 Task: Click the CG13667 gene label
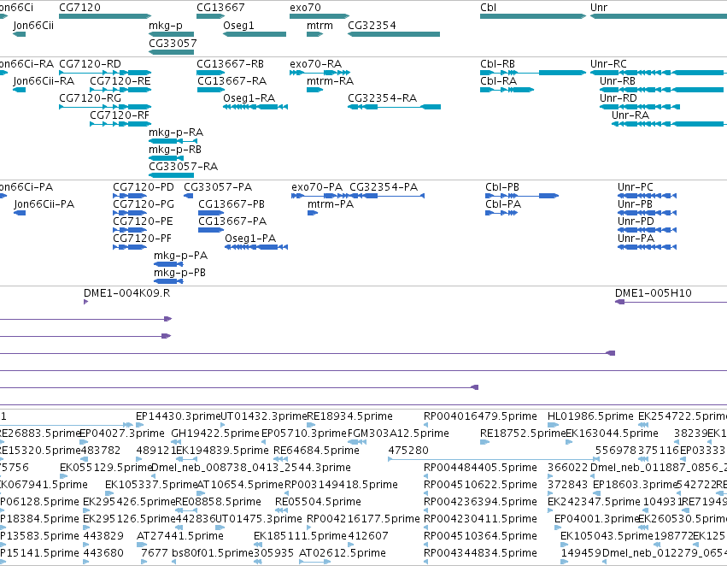tap(220, 8)
